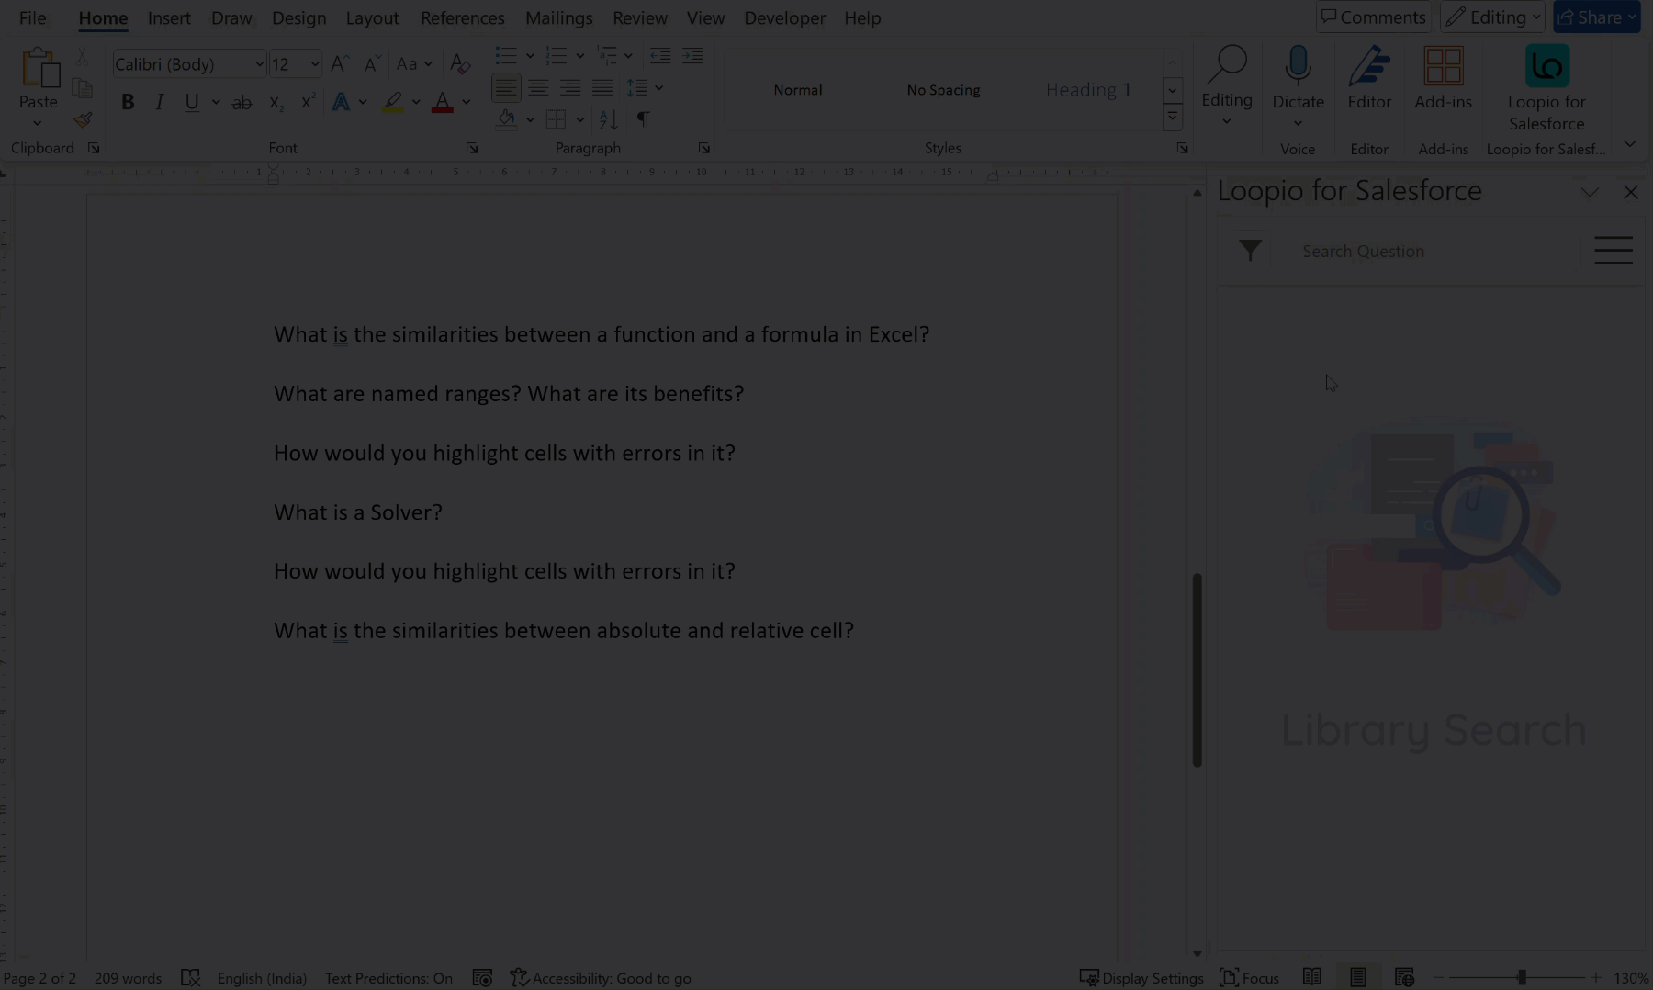The image size is (1653, 990).
Task: Click the multilevel list icon
Action: click(606, 56)
